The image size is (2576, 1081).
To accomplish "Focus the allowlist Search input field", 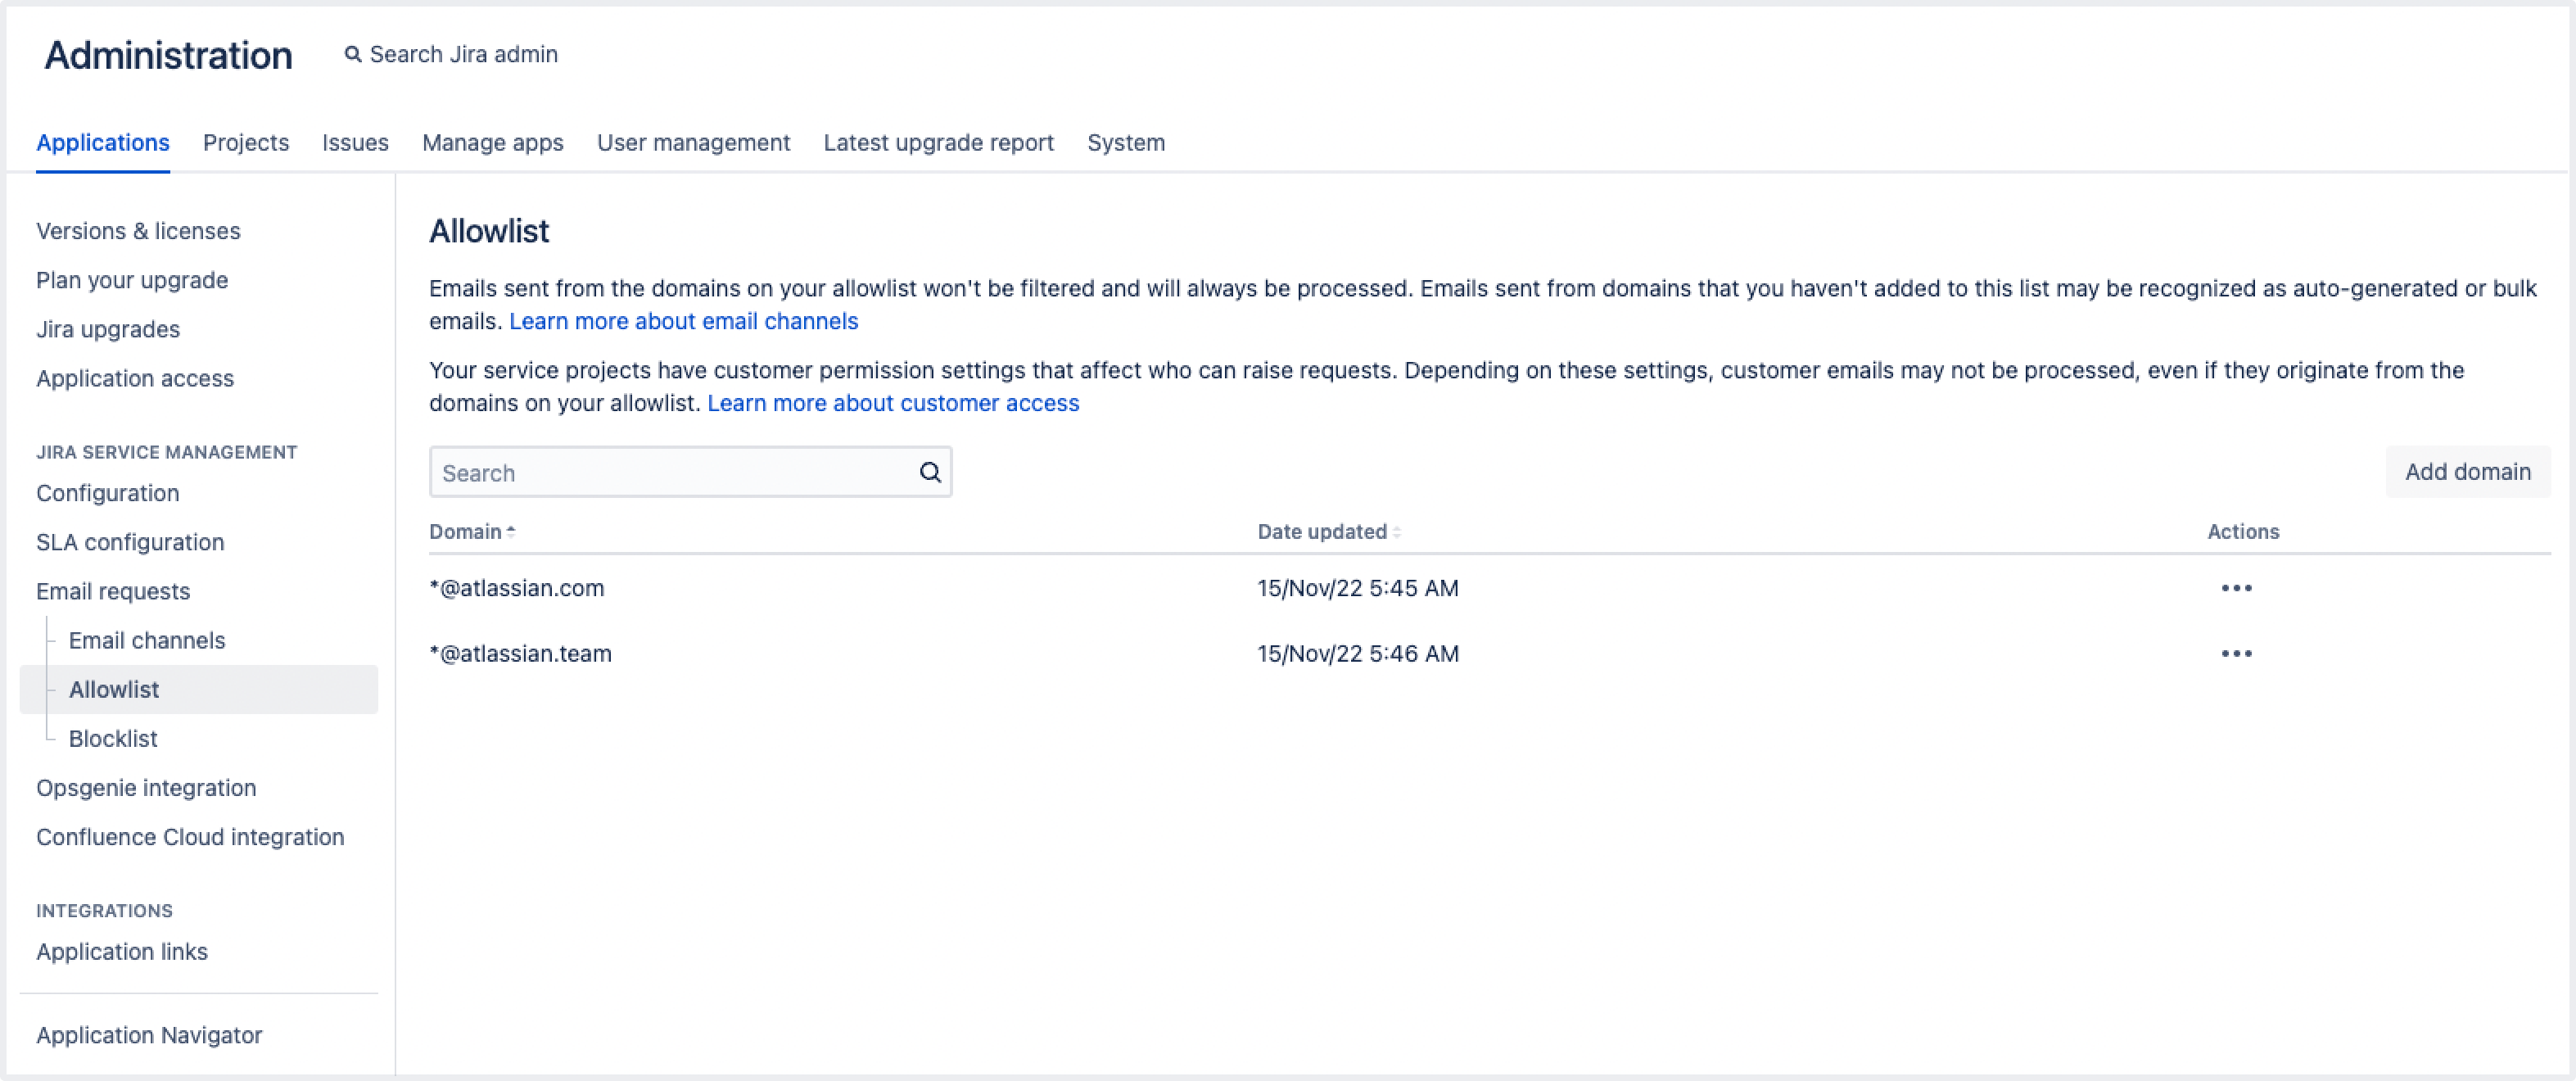I will [670, 472].
